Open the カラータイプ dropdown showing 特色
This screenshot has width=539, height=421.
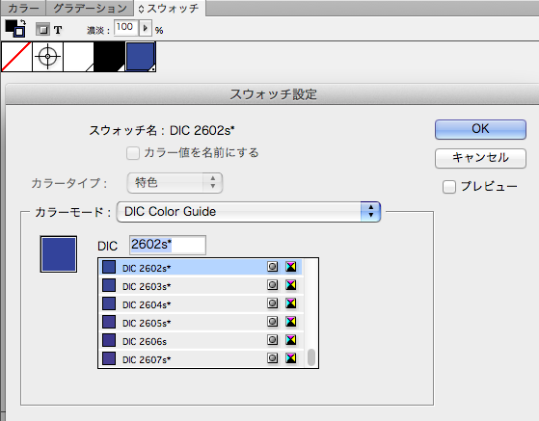(x=175, y=183)
